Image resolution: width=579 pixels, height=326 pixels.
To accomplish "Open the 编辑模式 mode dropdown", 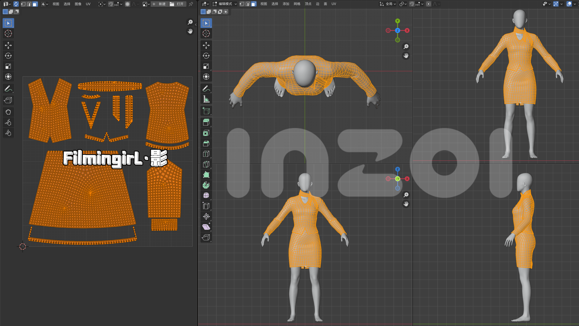I will (x=225, y=4).
